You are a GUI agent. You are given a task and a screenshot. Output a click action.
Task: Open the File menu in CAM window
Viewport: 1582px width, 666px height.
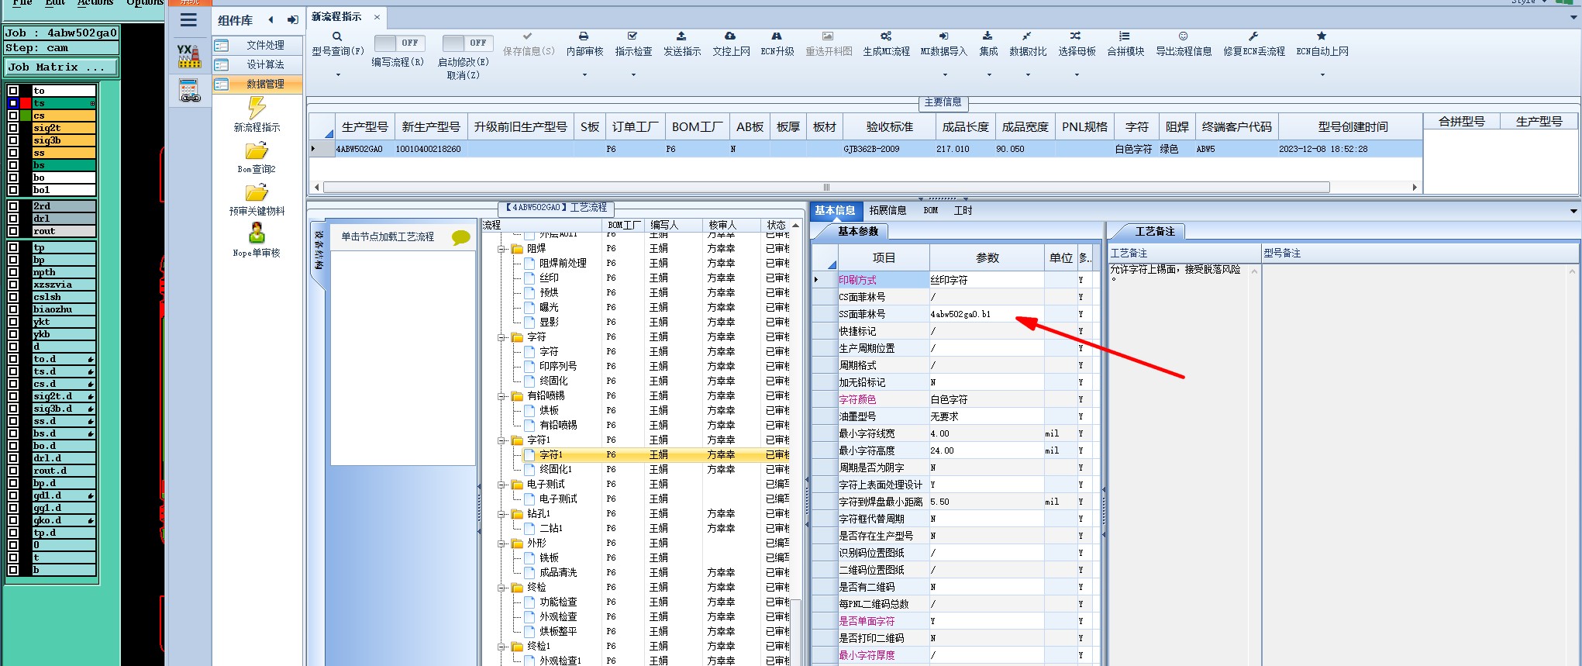22,2
